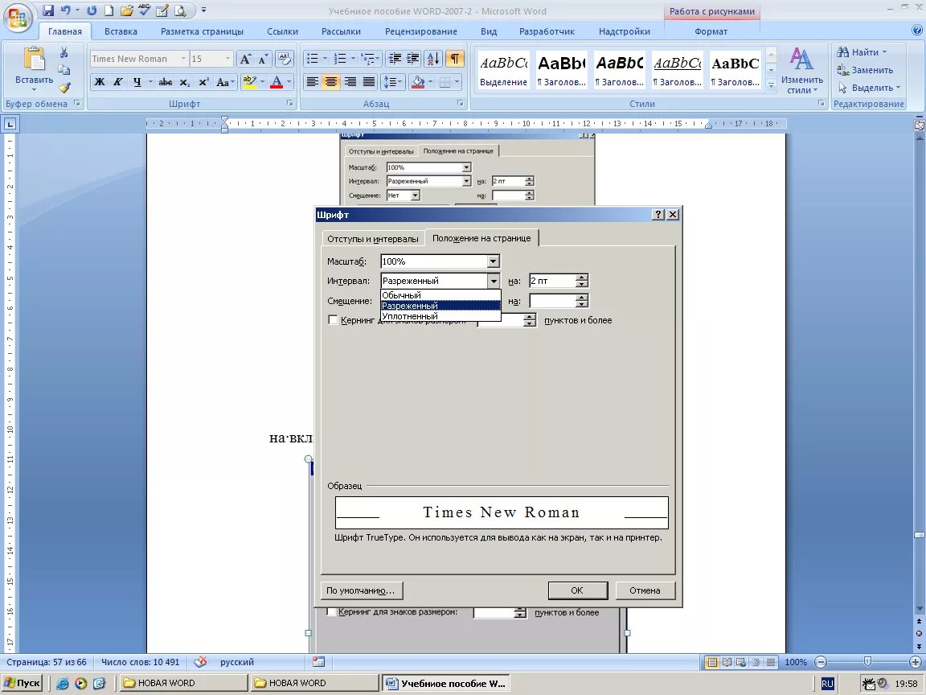Toggle center alignment button
Image resolution: width=926 pixels, height=695 pixels.
pyautogui.click(x=331, y=82)
